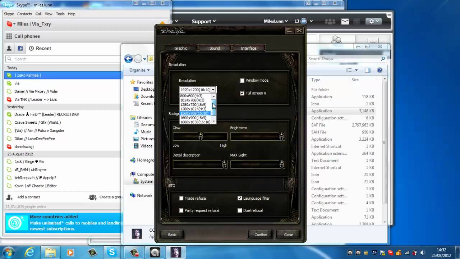The width and height of the screenshot is (460, 259).
Task: Uncheck the Full screen mode checkbox
Action: pos(242,93)
